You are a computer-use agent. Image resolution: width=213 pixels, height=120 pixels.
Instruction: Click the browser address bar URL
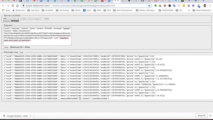pyautogui.click(x=84, y=6)
